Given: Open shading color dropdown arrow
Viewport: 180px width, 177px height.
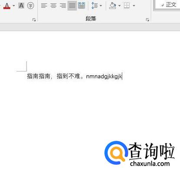Looking at the screenshot, I should tap(120, 6).
